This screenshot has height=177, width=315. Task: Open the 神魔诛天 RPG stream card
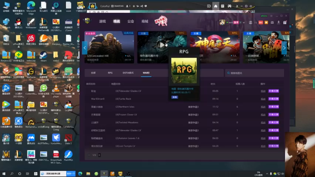215,47
